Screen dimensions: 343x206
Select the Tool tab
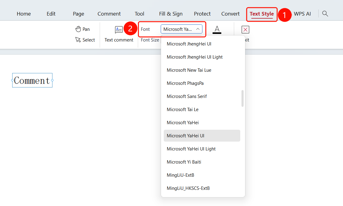tap(139, 14)
